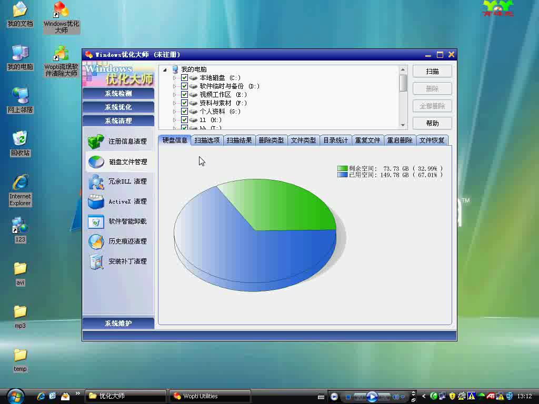
Task: Click the ATI tray icon
Action: (490, 396)
